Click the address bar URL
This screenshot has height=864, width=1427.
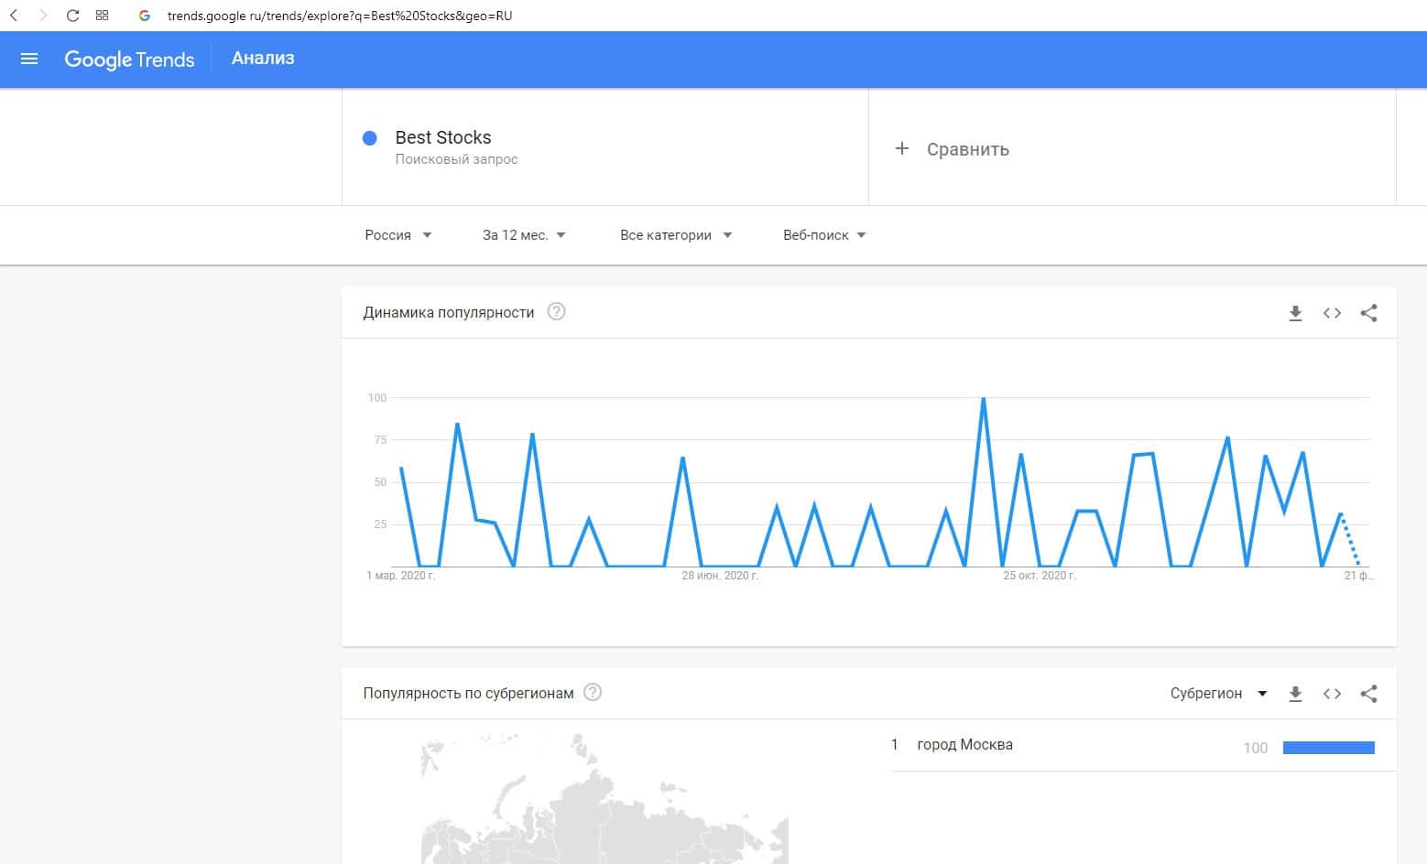point(340,16)
